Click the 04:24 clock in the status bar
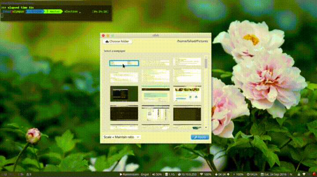The width and height of the screenshot is (317, 177). [x=252, y=174]
